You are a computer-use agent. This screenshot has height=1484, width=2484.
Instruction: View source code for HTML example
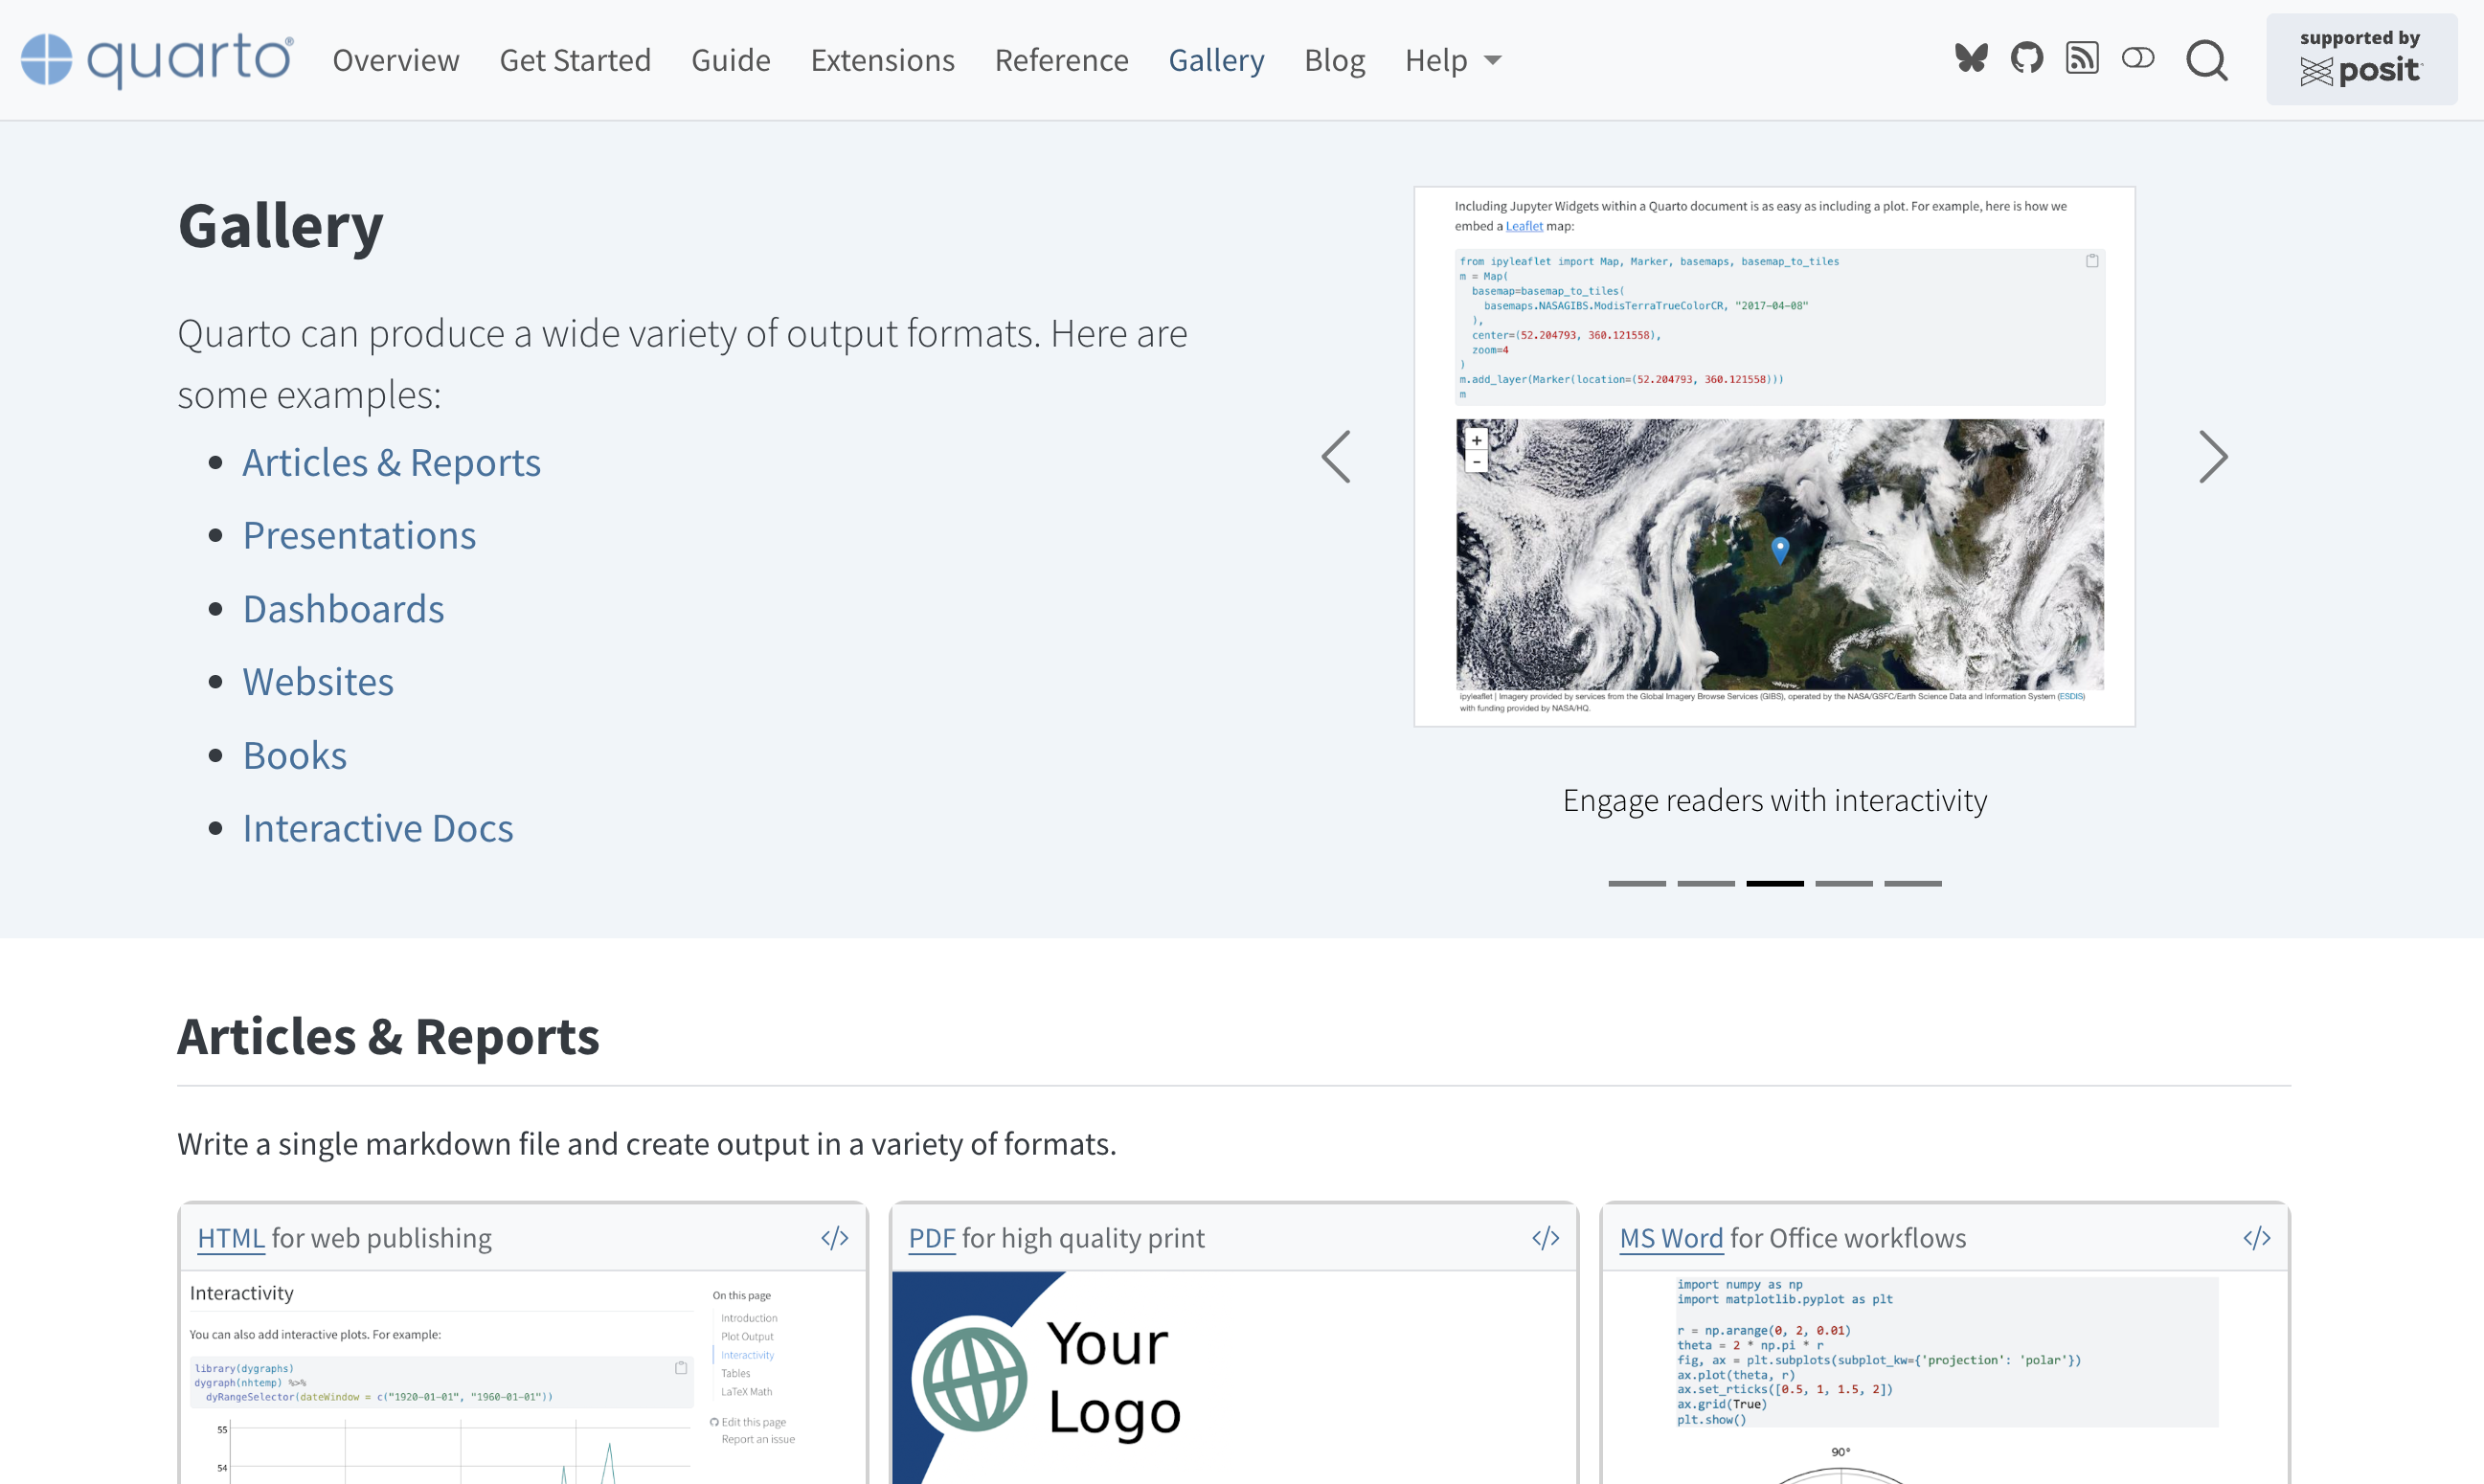coord(835,1238)
